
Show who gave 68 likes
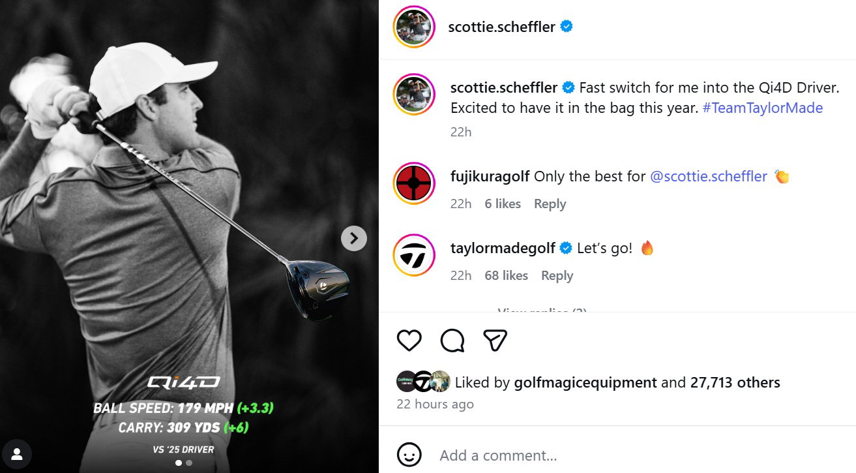click(x=506, y=276)
